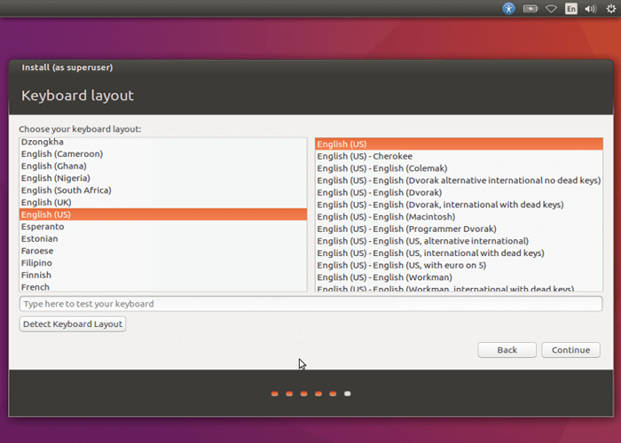Screen dimensions: 621x443
Task: Select Dzongkha in language list
Action: (x=162, y=142)
